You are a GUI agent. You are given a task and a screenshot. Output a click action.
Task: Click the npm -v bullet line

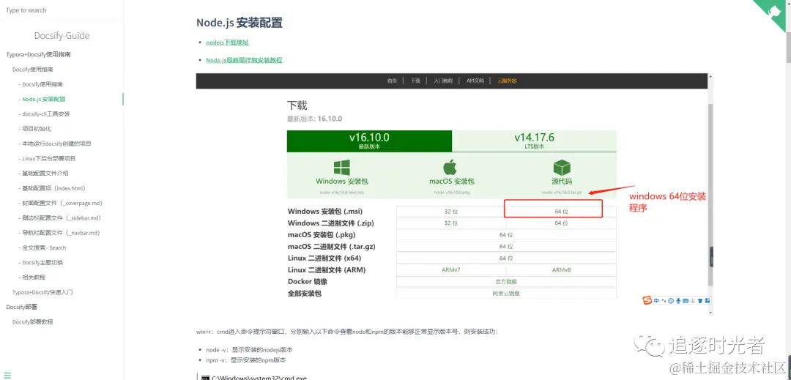point(246,360)
